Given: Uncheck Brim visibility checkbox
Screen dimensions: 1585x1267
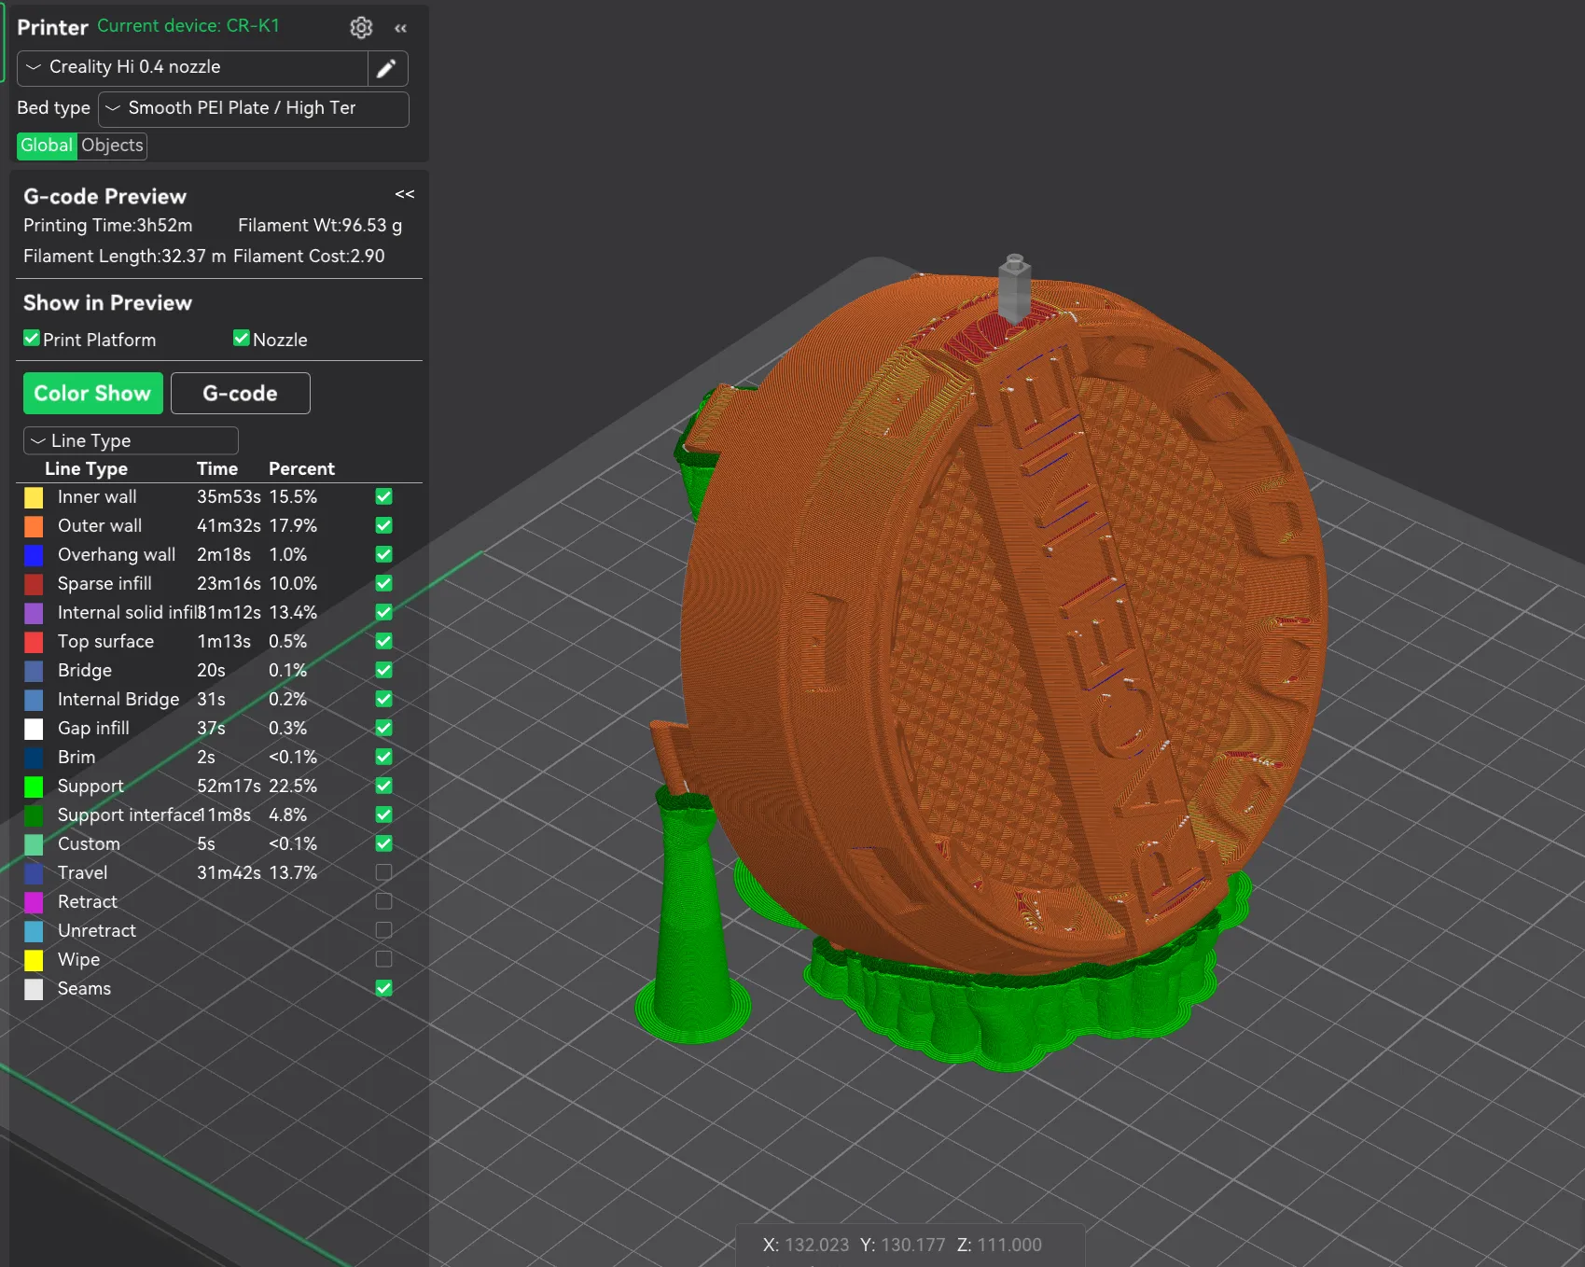Looking at the screenshot, I should 383,757.
